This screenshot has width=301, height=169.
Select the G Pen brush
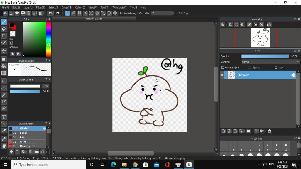pyautogui.click(x=27, y=142)
